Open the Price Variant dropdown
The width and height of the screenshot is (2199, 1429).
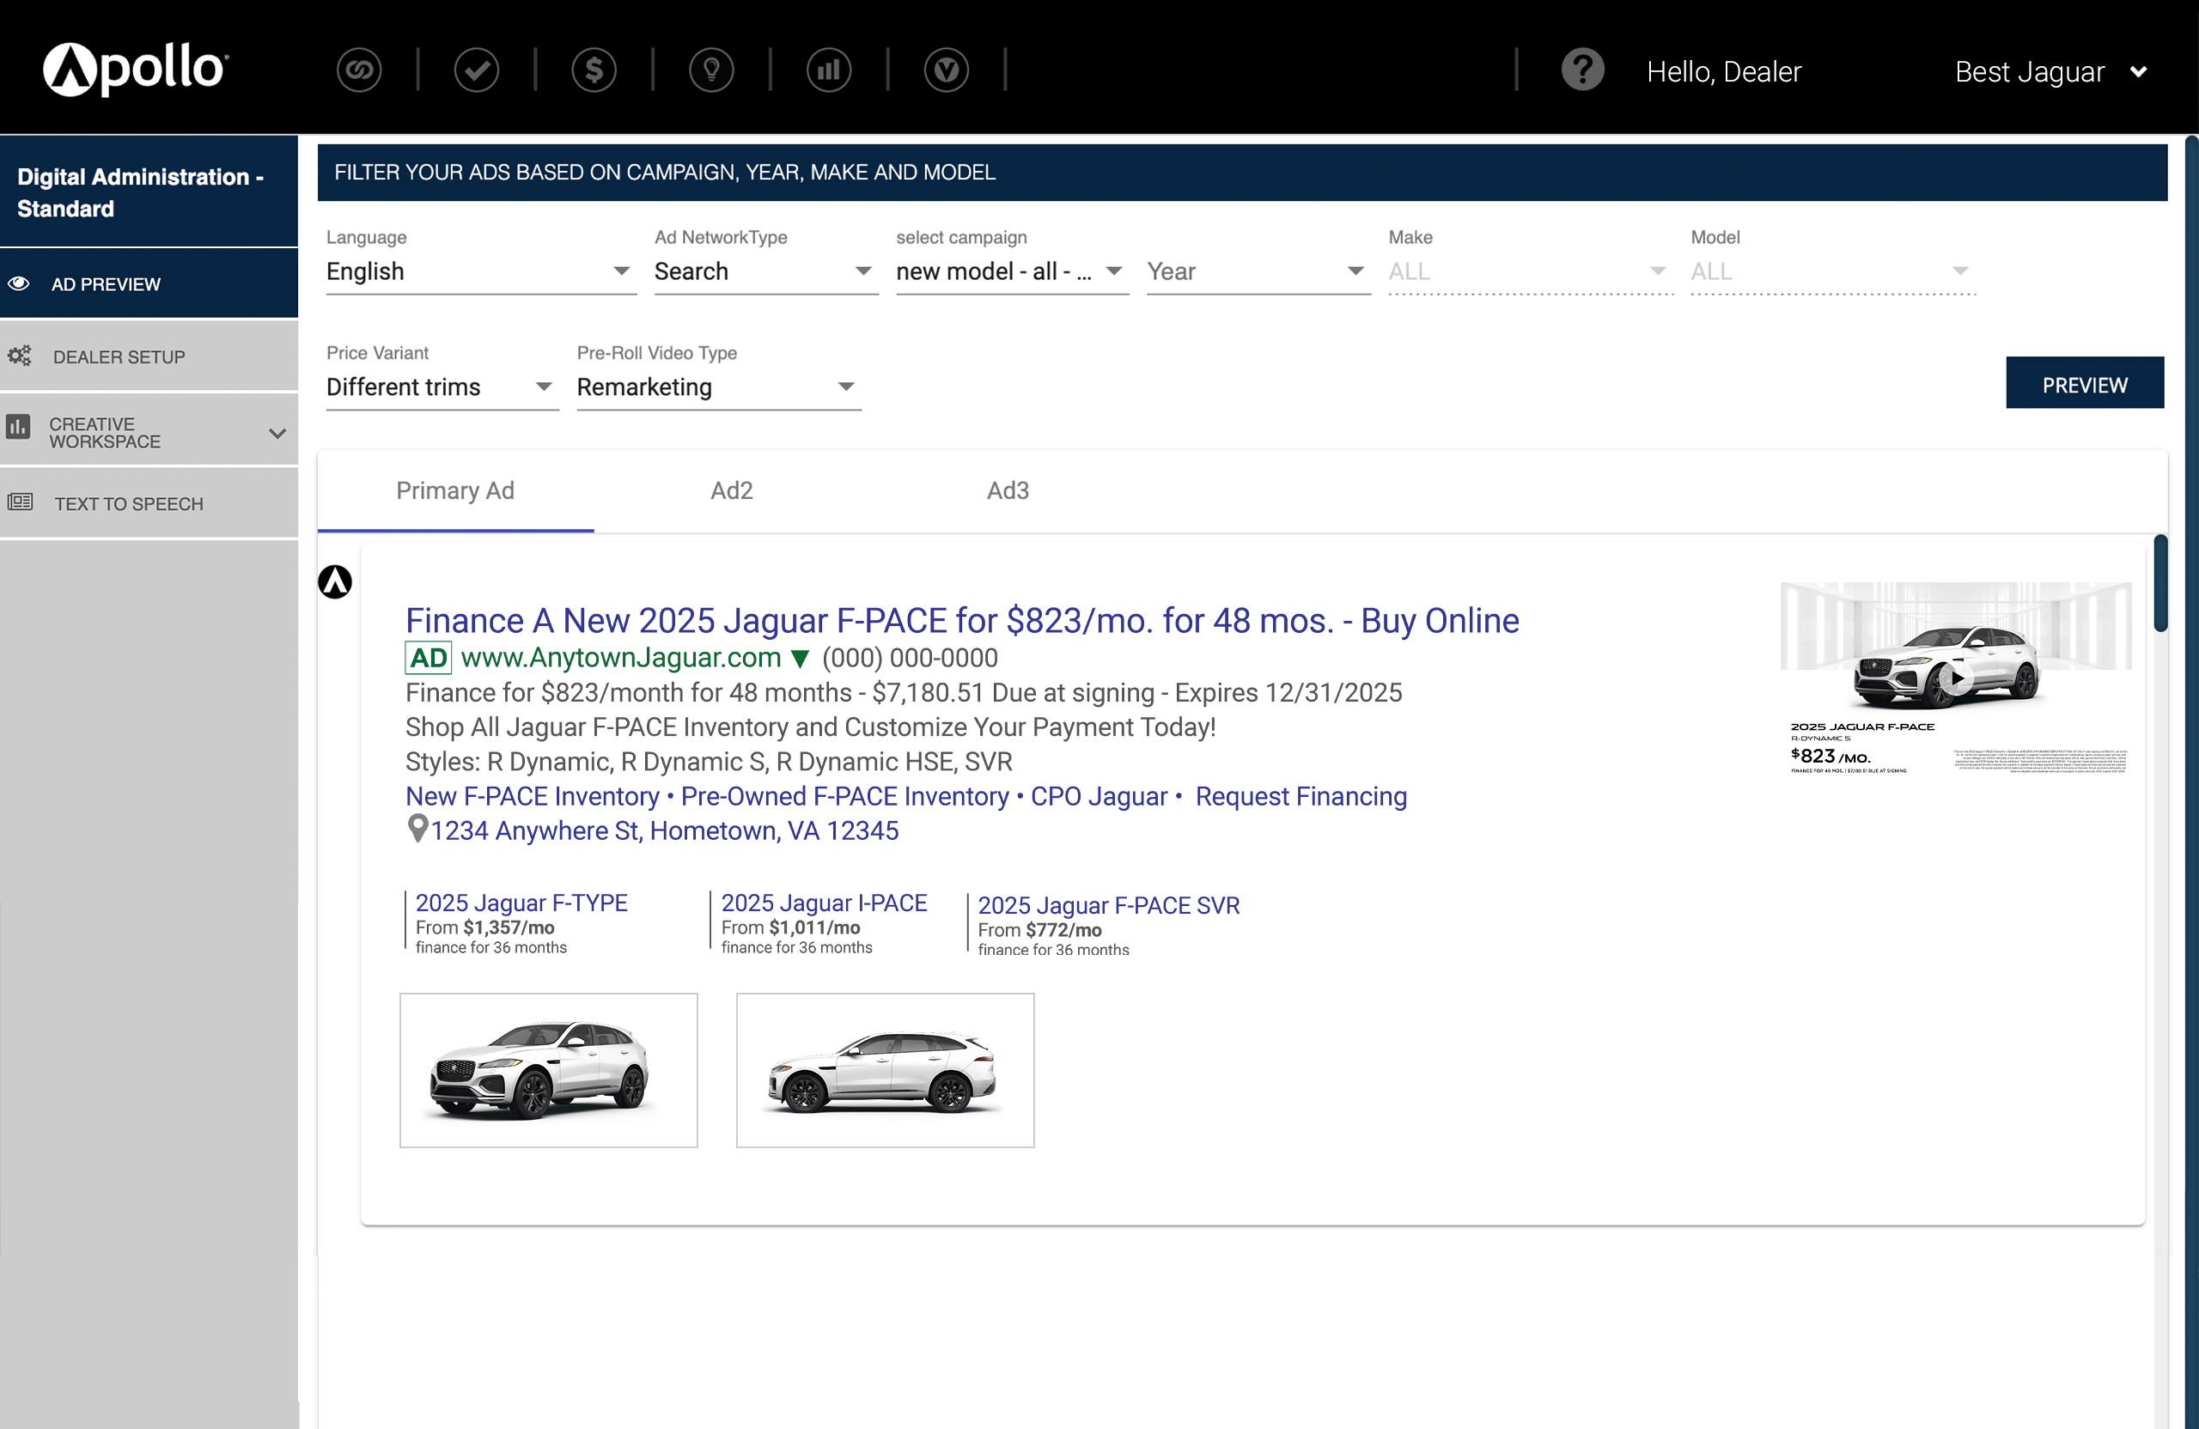[x=442, y=387]
